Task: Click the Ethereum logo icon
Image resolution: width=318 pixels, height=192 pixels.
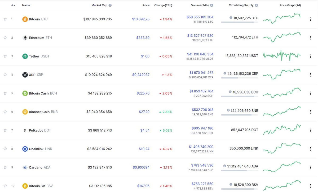Action: click(25, 38)
